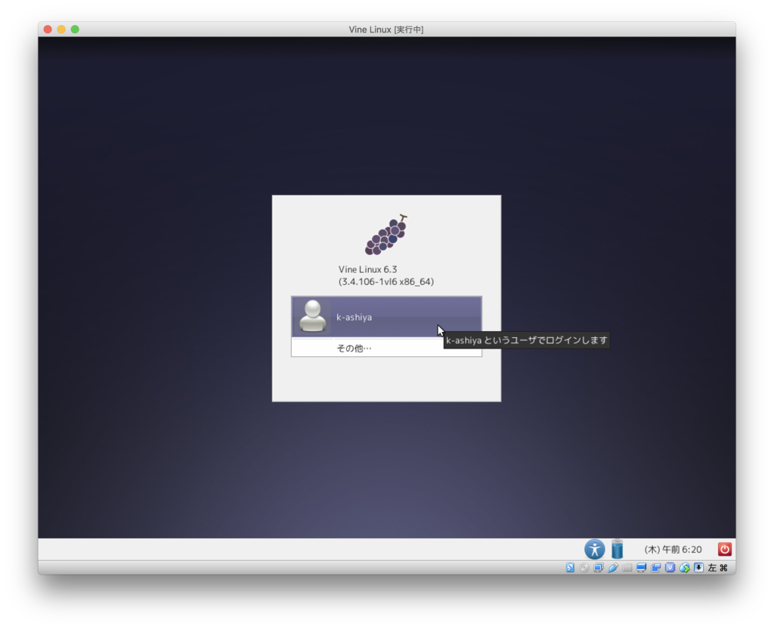The image size is (774, 629).
Task: Maximize the Vine Linux VM window
Action: pos(75,29)
